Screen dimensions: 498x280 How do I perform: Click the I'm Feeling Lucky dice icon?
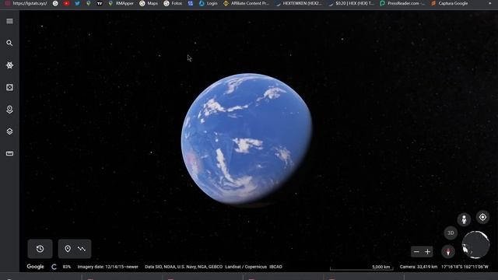tap(9, 87)
